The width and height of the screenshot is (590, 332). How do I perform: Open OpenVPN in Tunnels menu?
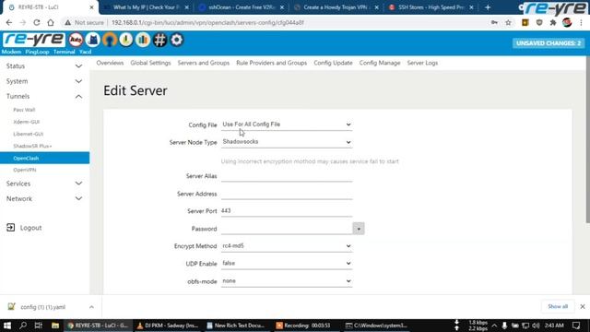25,170
